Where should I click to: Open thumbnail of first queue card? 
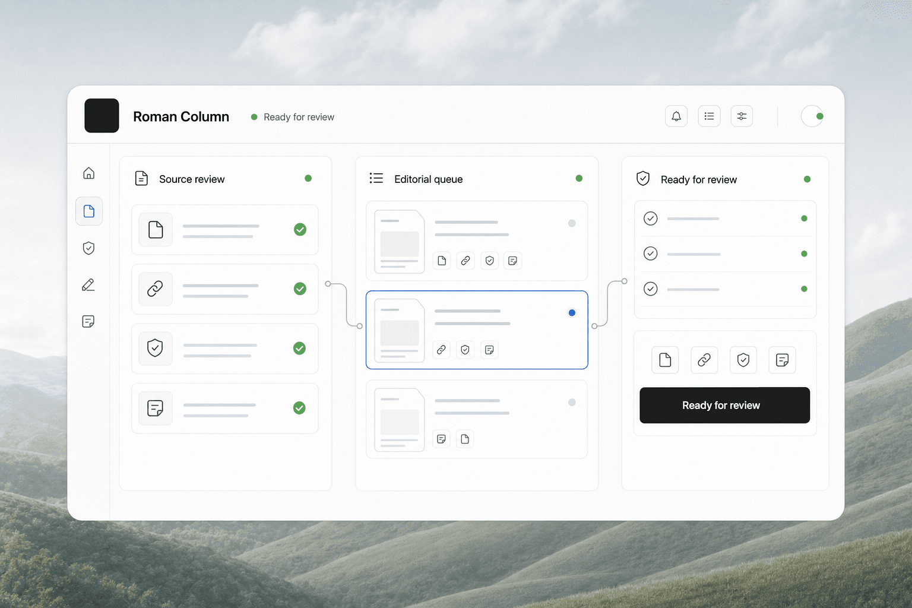click(x=400, y=242)
